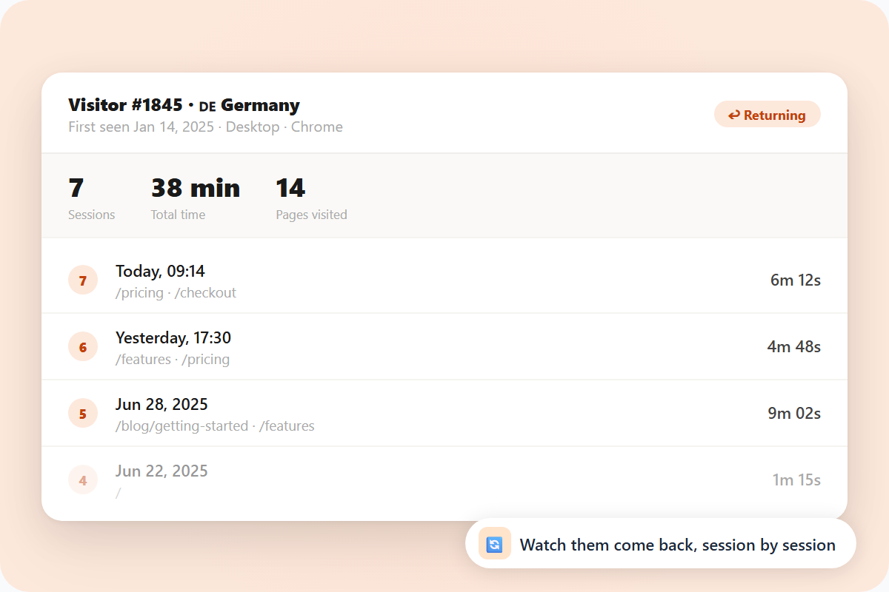Click the Pages visited label
889x592 pixels.
311,215
